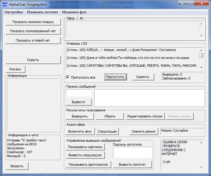Click Показывать картинки button
Image resolution: width=211 pixels, height=176 pixels.
pyautogui.click(x=85, y=147)
